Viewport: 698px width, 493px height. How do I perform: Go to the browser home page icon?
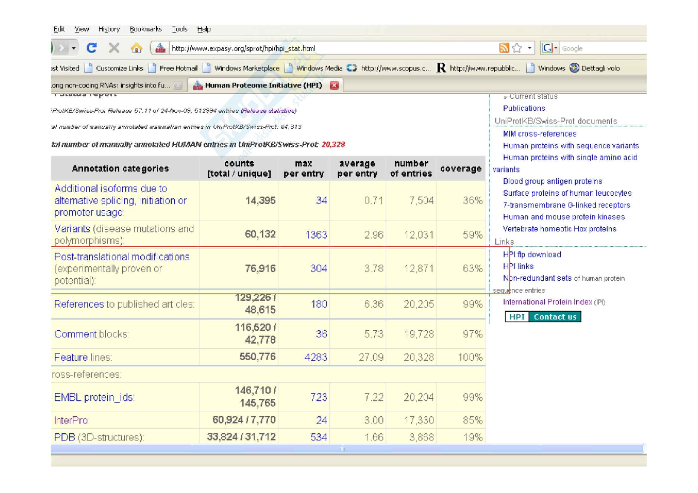pos(136,48)
